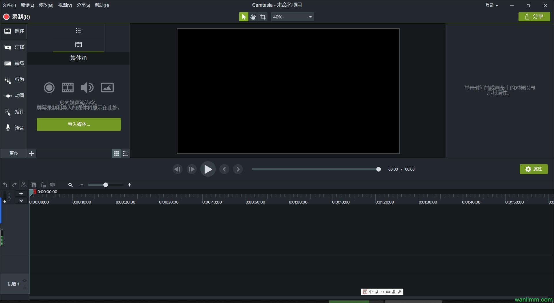Open the 语音 voice narration panel
Image resolution: width=554 pixels, height=303 pixels.
pos(14,128)
